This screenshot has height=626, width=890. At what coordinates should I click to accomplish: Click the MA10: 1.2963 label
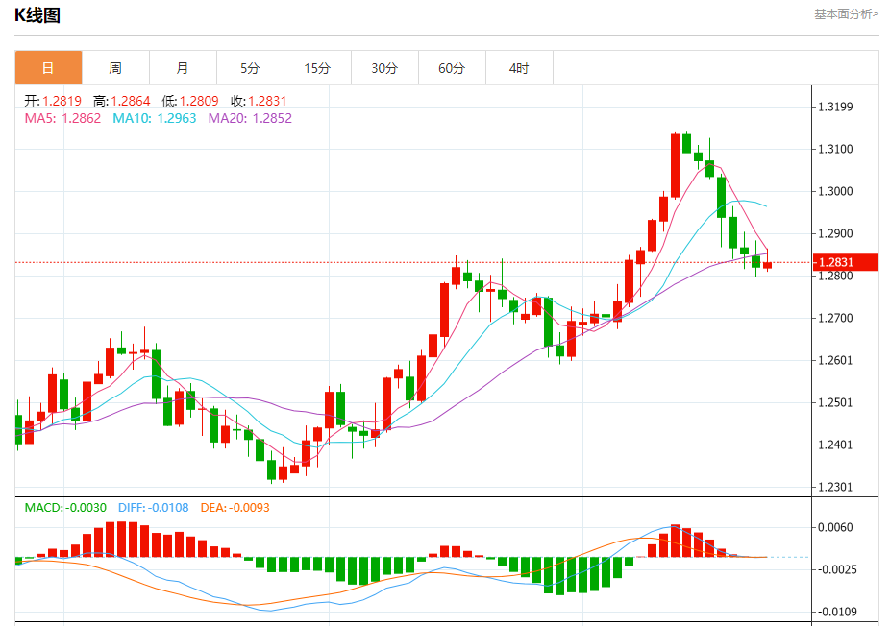[155, 118]
